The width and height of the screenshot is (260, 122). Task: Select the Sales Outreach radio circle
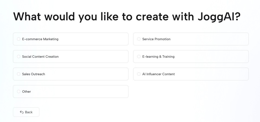(x=19, y=74)
